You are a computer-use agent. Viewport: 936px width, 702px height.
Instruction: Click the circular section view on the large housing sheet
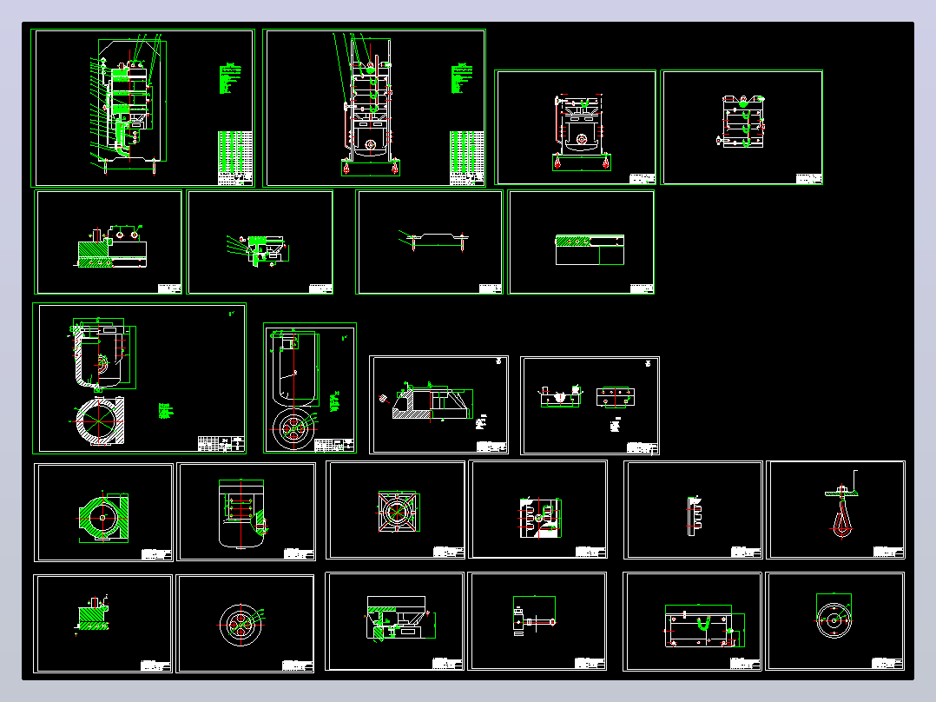pos(100,421)
